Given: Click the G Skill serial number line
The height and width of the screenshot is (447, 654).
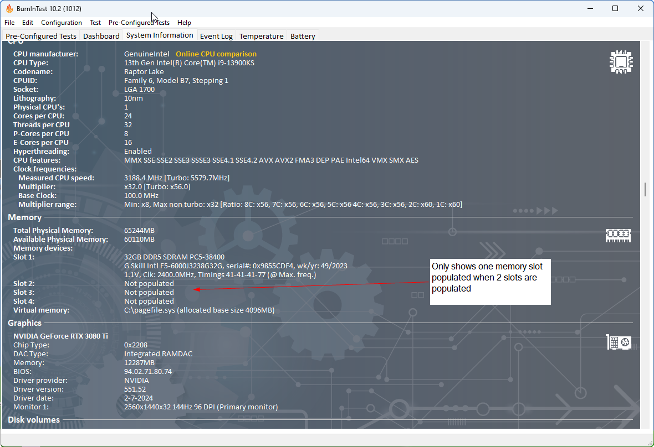Looking at the screenshot, I should point(236,266).
